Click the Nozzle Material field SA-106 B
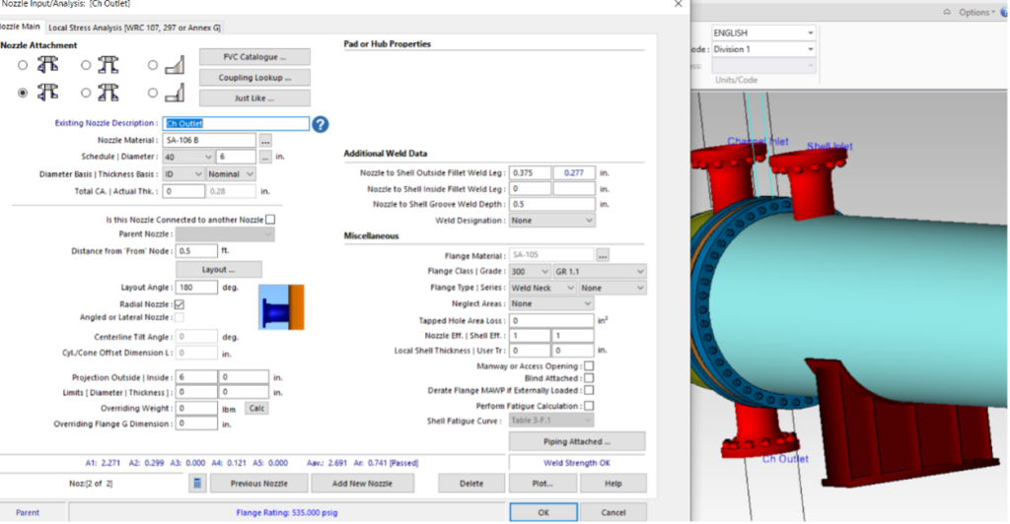This screenshot has width=1010, height=524. [x=209, y=140]
